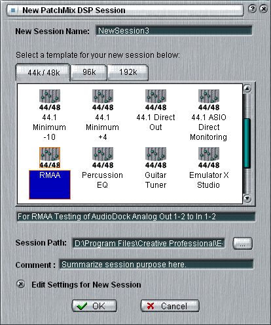Screen dimensions: 271x325
Task: Pick the 44.1 ASIO Direct Monitoring template
Action: pos(209,100)
